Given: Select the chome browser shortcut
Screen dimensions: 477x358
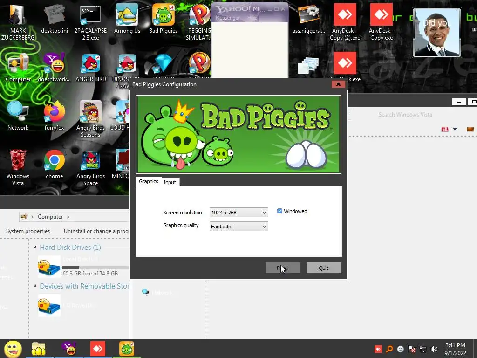Looking at the screenshot, I should point(54,165).
